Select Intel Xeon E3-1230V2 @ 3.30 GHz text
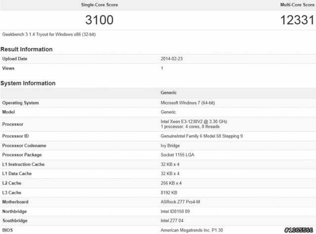Screen dimensions: 316x234 (194, 122)
